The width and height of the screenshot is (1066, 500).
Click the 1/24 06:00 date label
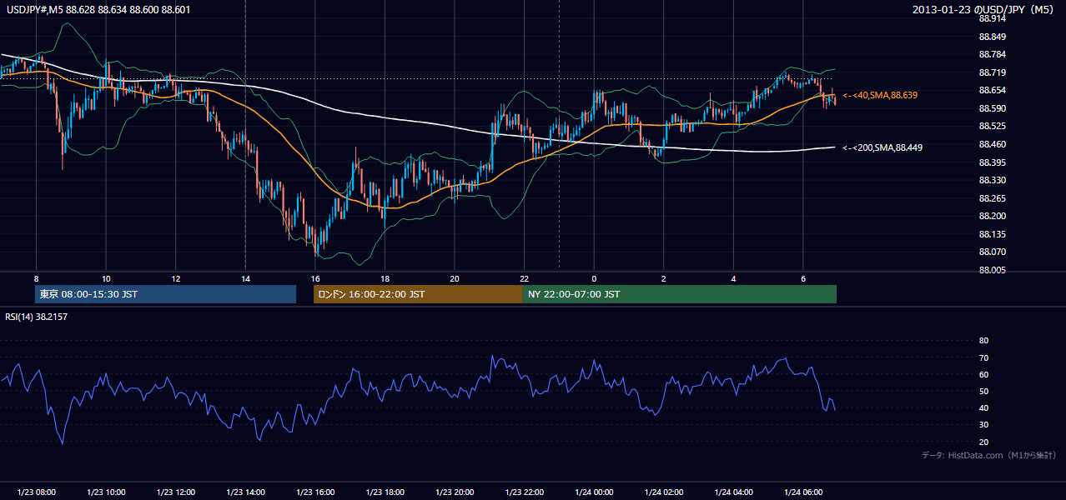(803, 492)
